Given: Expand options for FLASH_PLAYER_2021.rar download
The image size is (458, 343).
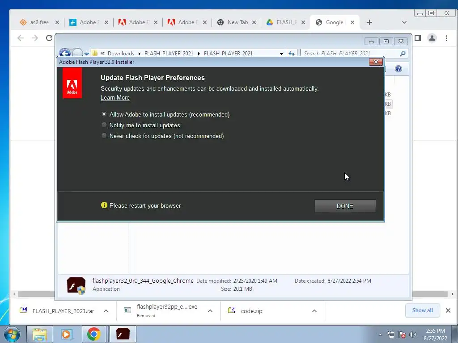Looking at the screenshot, I should point(106,311).
